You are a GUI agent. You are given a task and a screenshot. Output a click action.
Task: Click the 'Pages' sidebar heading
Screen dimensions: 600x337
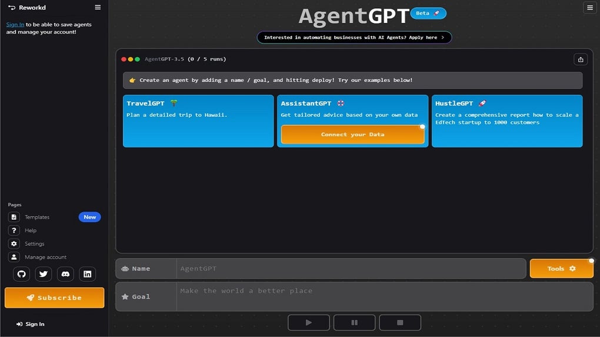pos(15,205)
